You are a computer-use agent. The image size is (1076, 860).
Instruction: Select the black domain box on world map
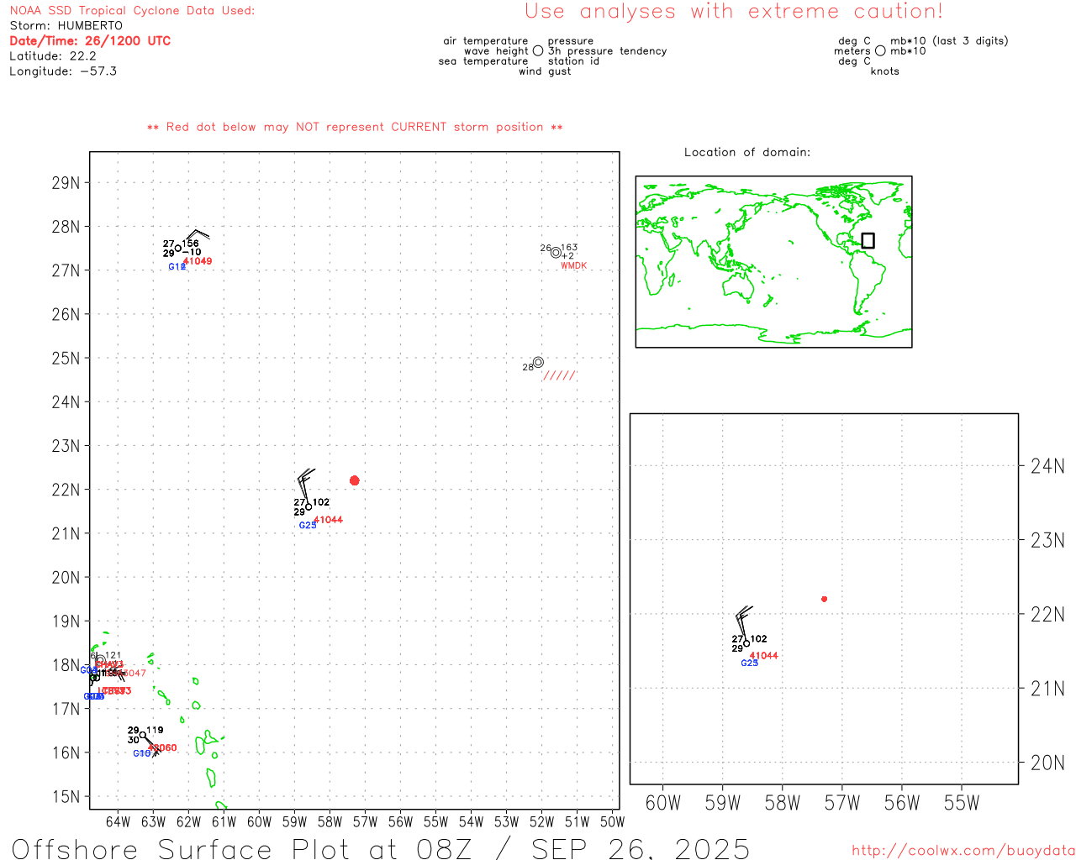868,240
